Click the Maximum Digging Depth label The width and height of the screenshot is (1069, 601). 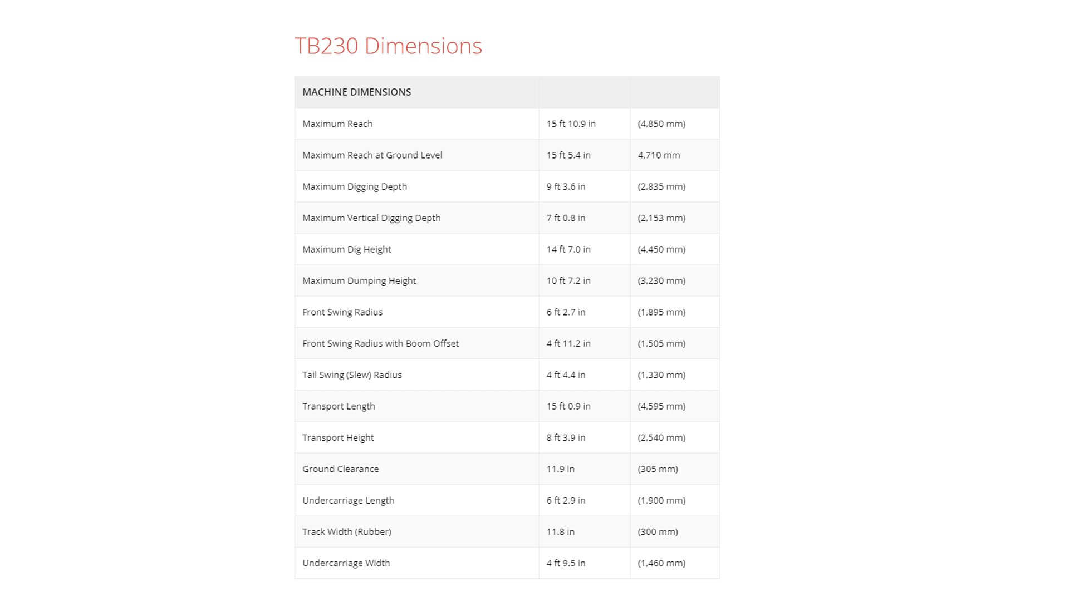[x=355, y=187]
